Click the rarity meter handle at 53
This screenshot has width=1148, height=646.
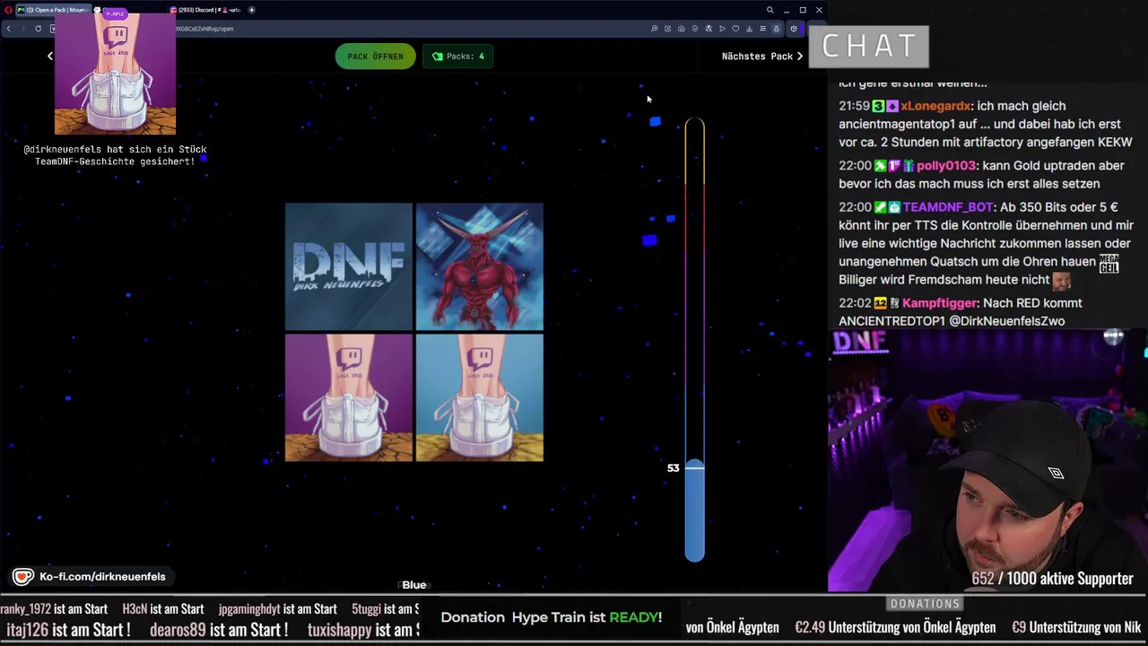pos(694,467)
